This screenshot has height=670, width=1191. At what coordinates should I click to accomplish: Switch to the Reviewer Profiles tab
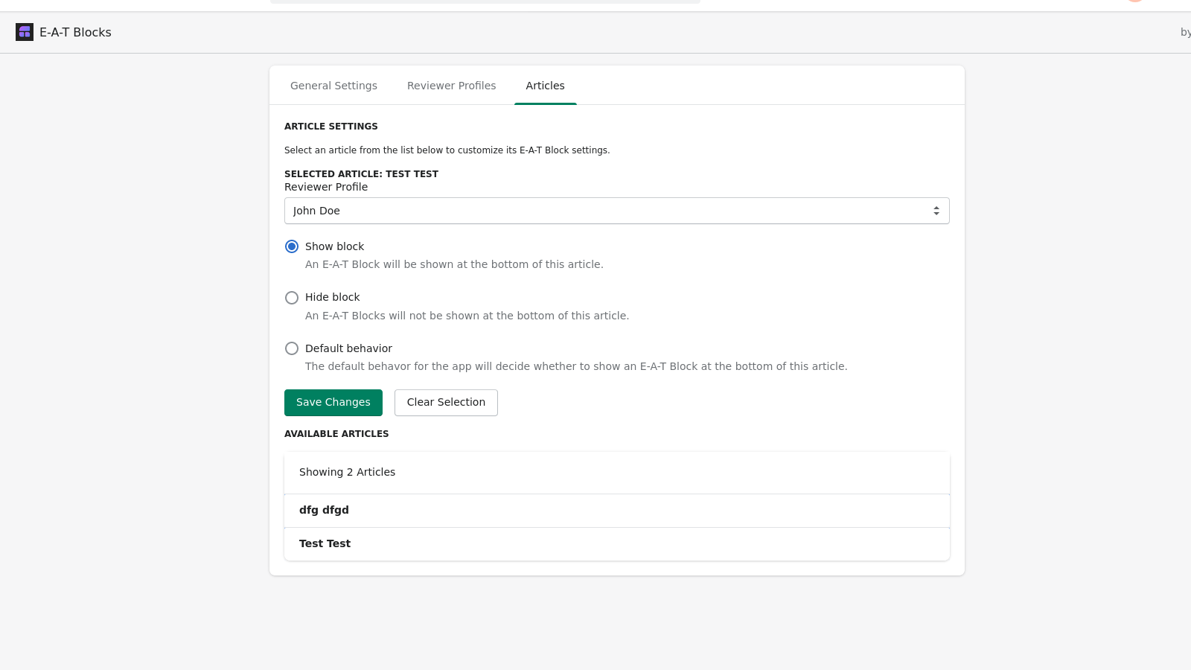tap(451, 86)
